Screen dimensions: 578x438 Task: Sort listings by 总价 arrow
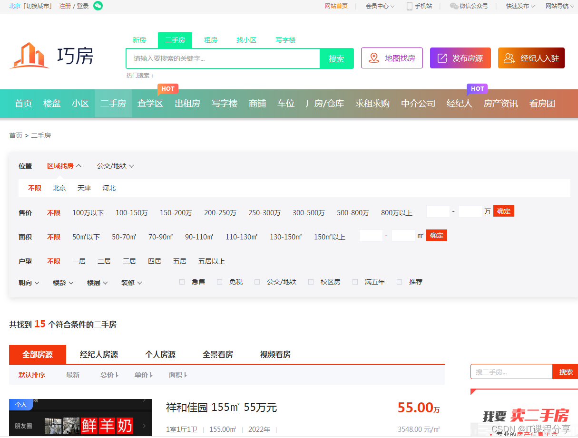point(109,375)
